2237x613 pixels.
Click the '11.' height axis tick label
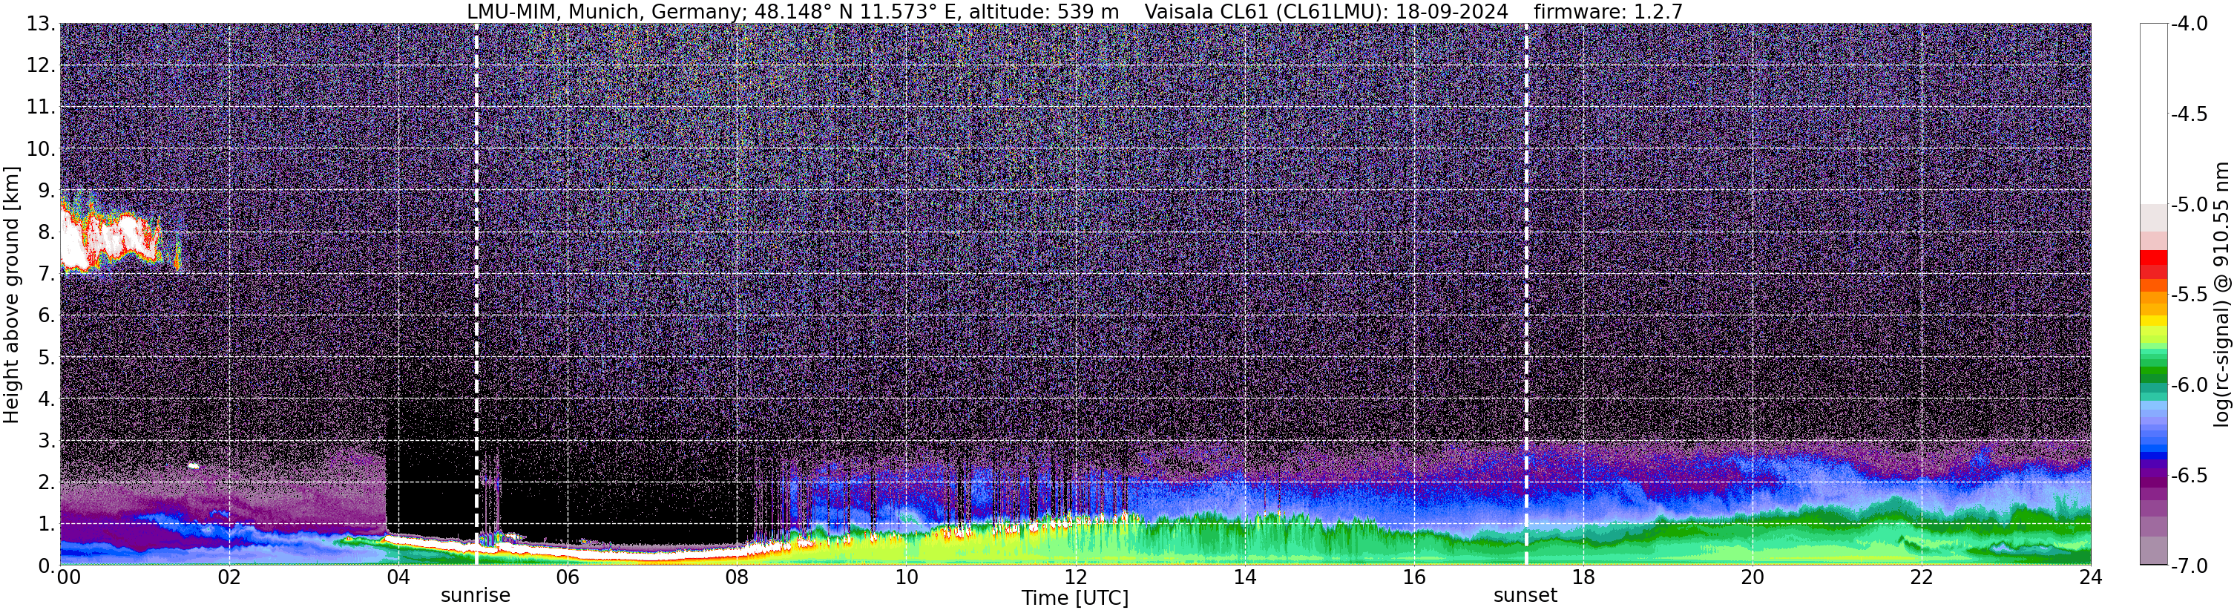point(41,108)
